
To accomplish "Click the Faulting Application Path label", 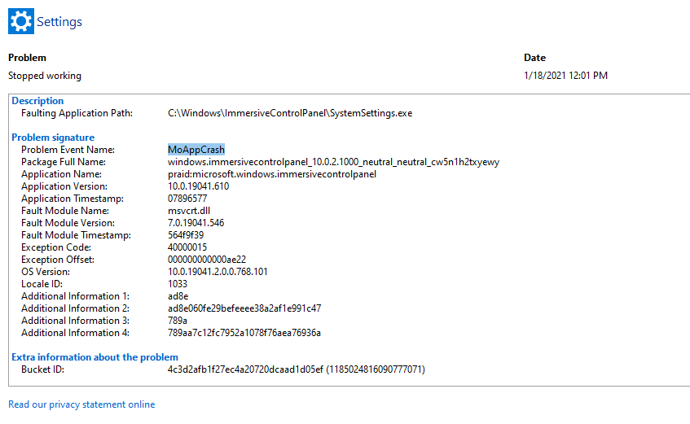I will [77, 113].
